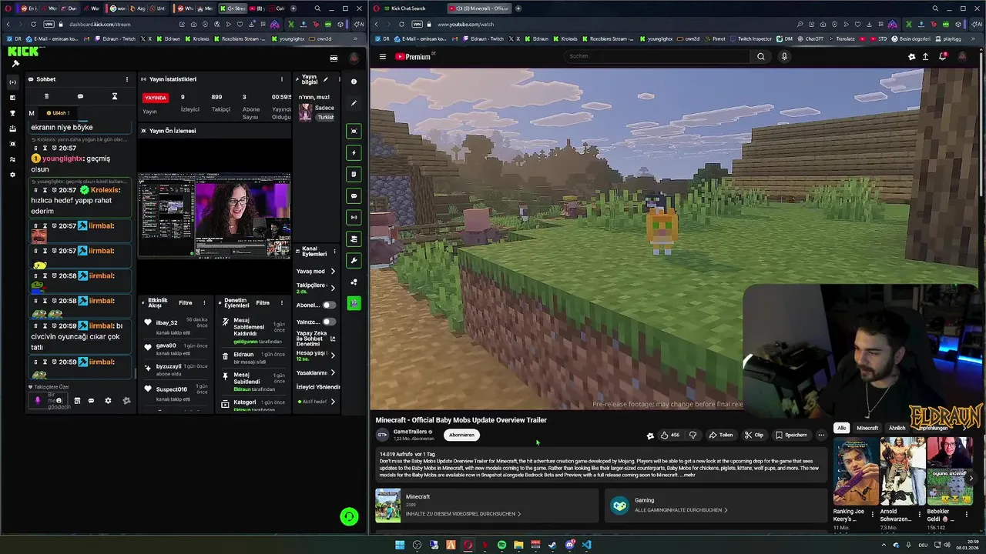Open Yayın İstatistikleri panel three-dot menu

click(281, 79)
